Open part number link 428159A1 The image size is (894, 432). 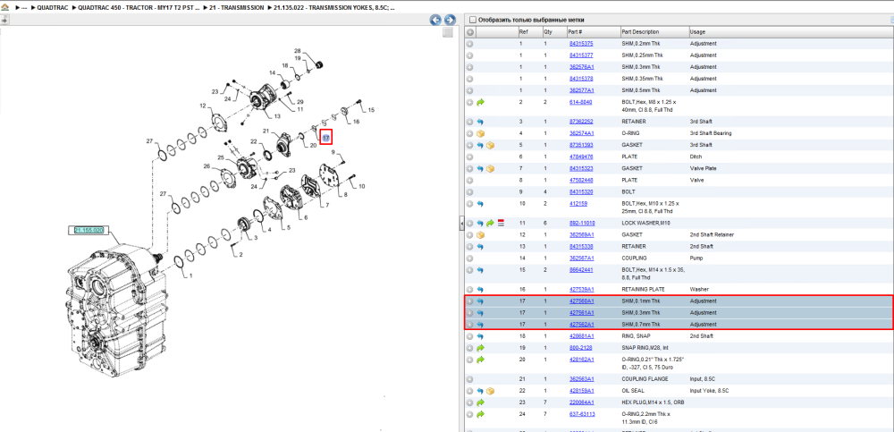(582, 391)
